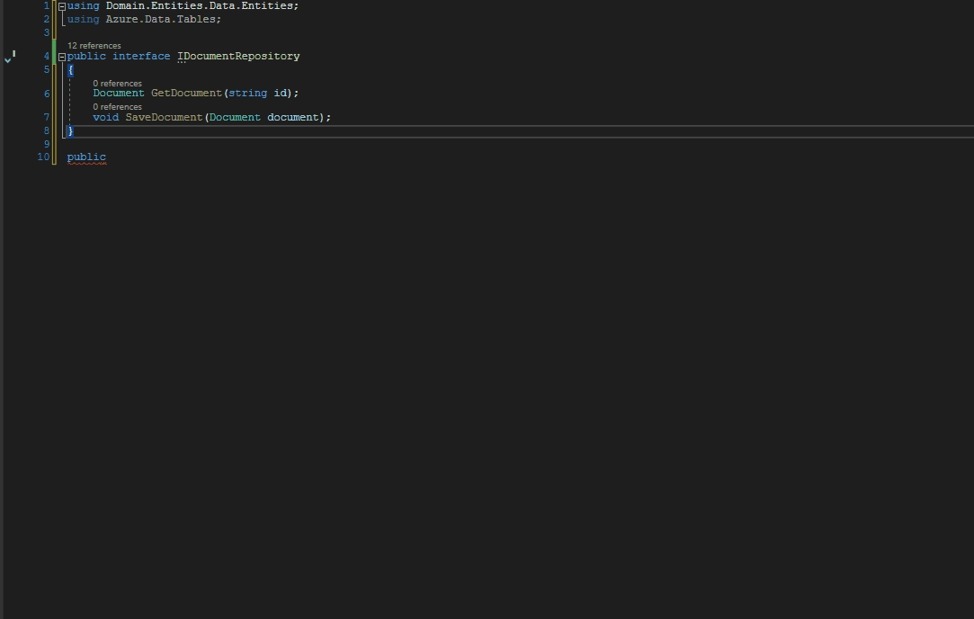Viewport: 974px width, 619px height.
Task: Click the Azure.Data.Tables namespace
Action: (162, 19)
